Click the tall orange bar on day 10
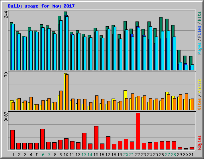This screenshot has width=204, height=159. pos(67,92)
